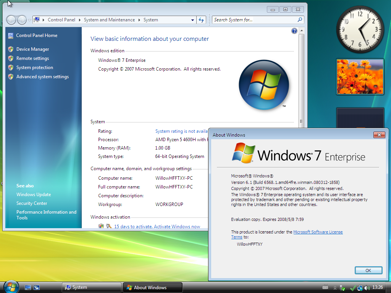This screenshot has height=293, width=391.
Task: Open Device Manager from sidebar
Action: coord(33,49)
